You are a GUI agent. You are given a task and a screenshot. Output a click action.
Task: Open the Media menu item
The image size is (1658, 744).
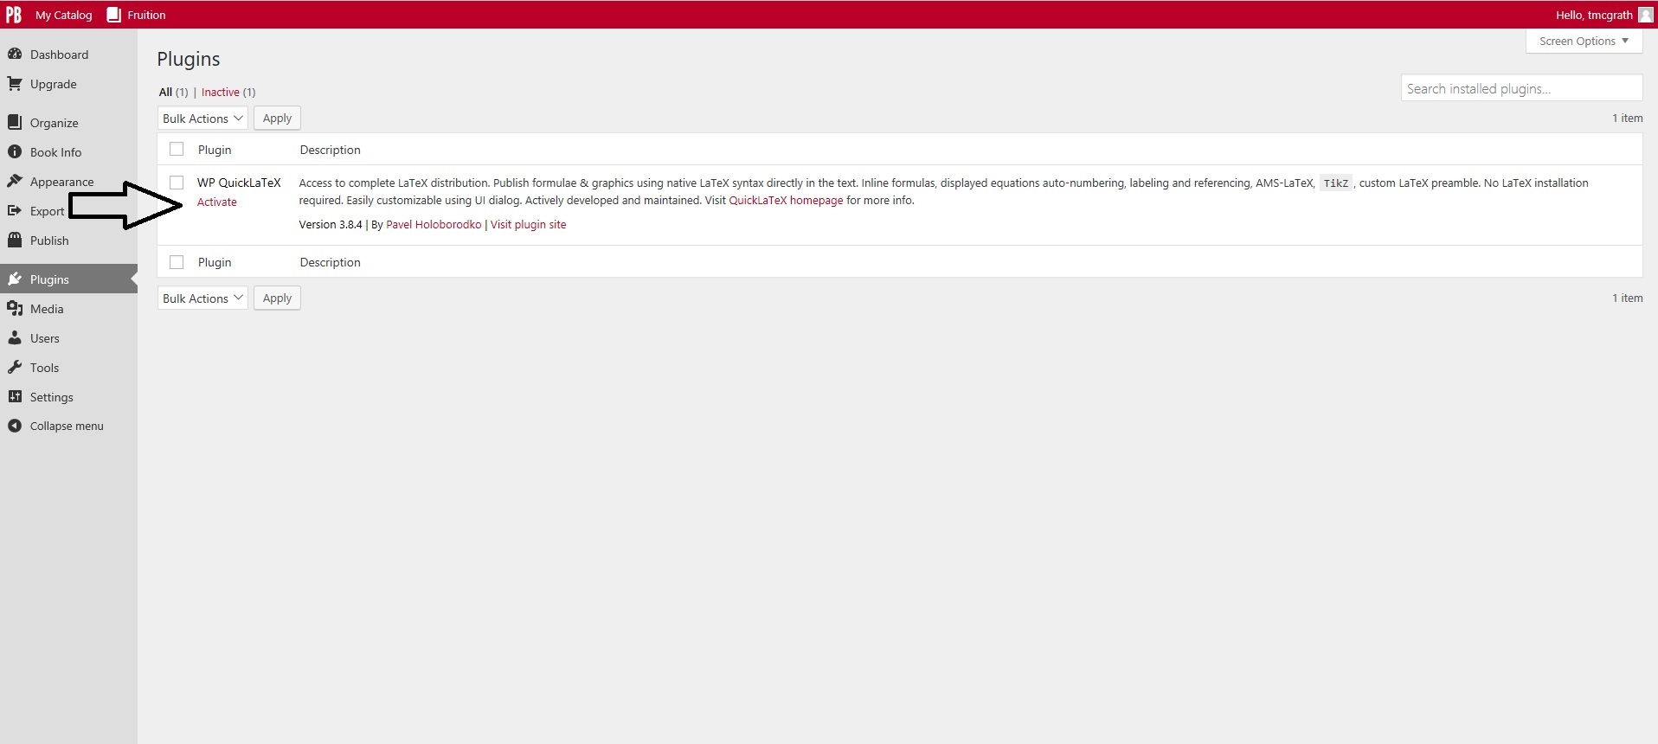coord(47,309)
